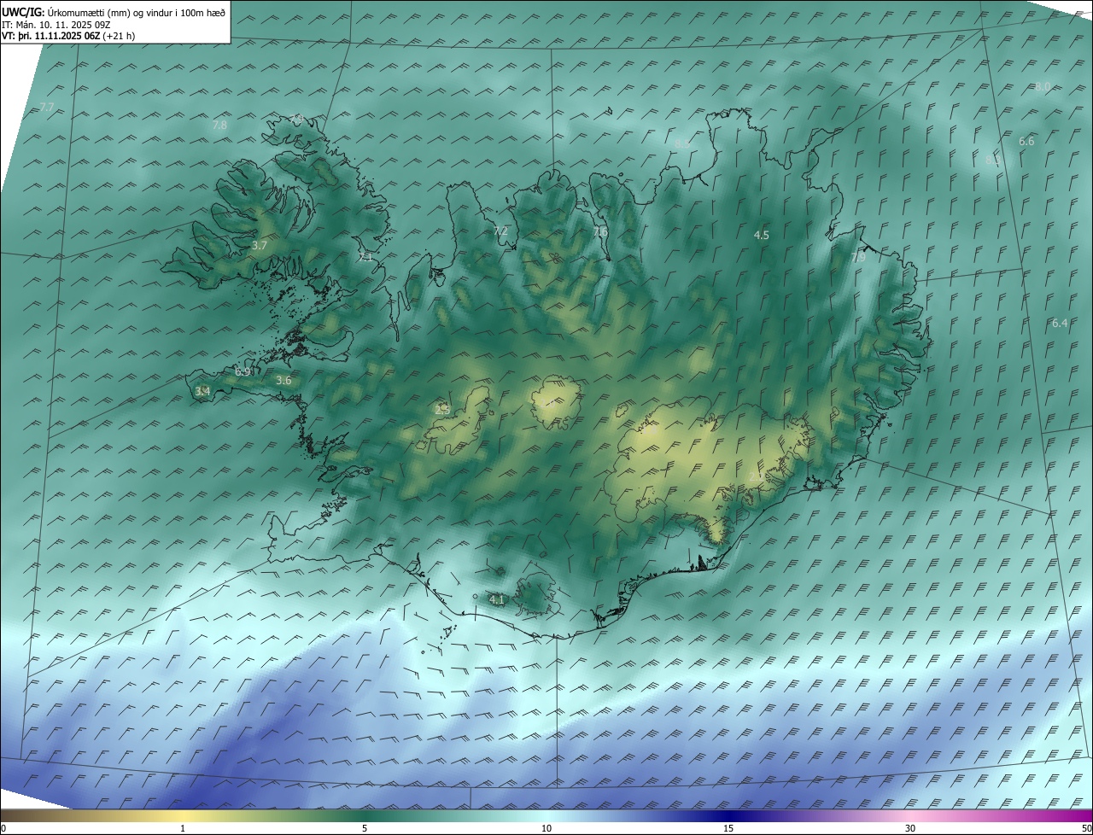Click the valid time line "VT: þri. 11.11.2025 06Z (+21 h)"
Image resolution: width=1093 pixels, height=835 pixels.
click(67, 36)
